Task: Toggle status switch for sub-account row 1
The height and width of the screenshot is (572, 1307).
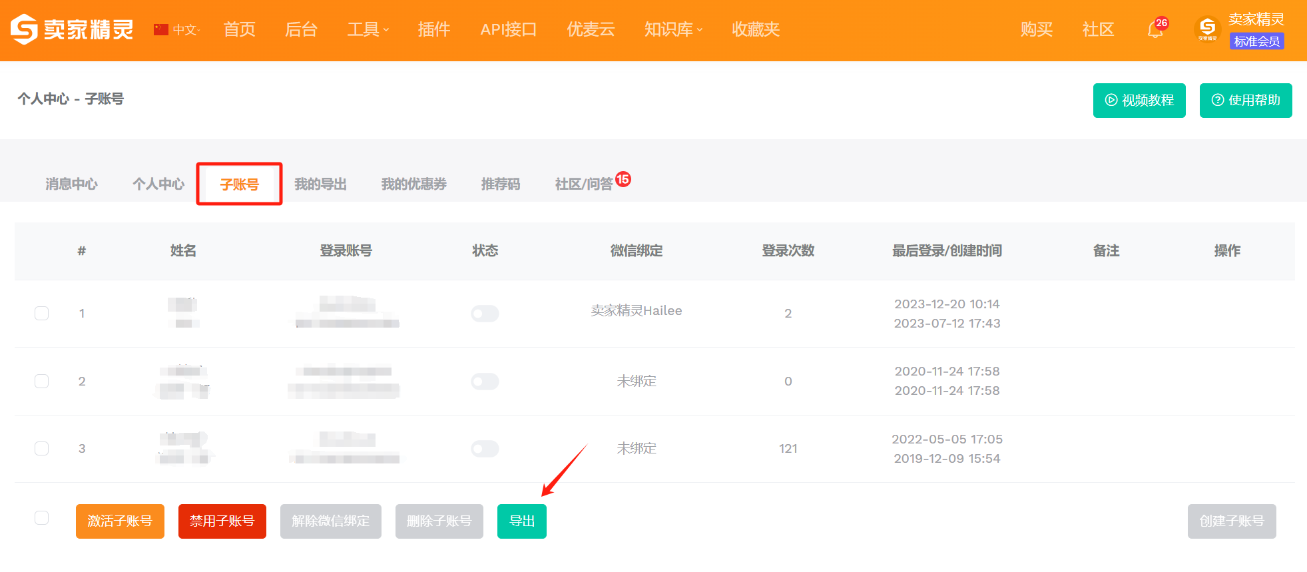Action: point(485,314)
